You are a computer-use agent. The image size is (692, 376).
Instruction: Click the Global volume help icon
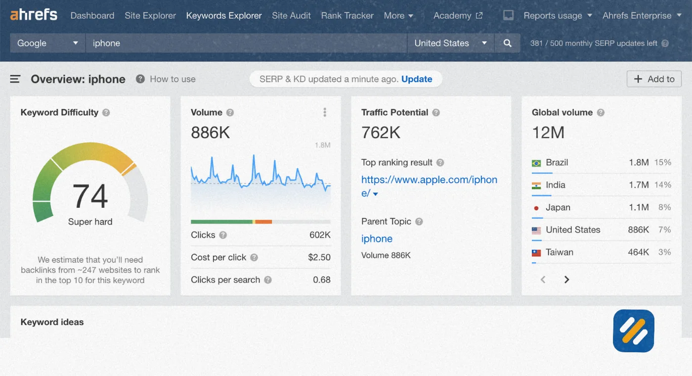point(601,112)
